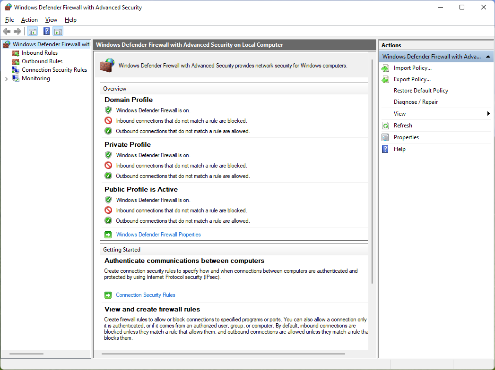Click the console tree horizontal scrollbar

pos(26,354)
